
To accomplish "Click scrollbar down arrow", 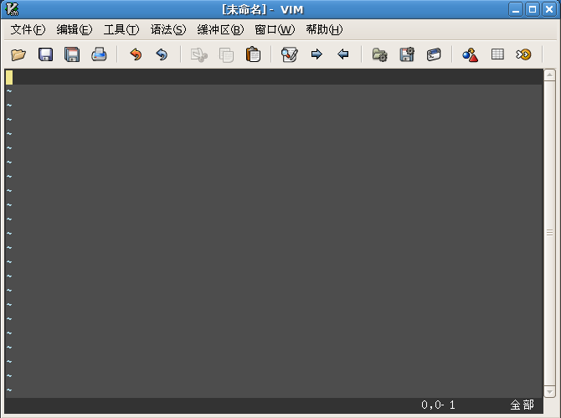I will (549, 391).
